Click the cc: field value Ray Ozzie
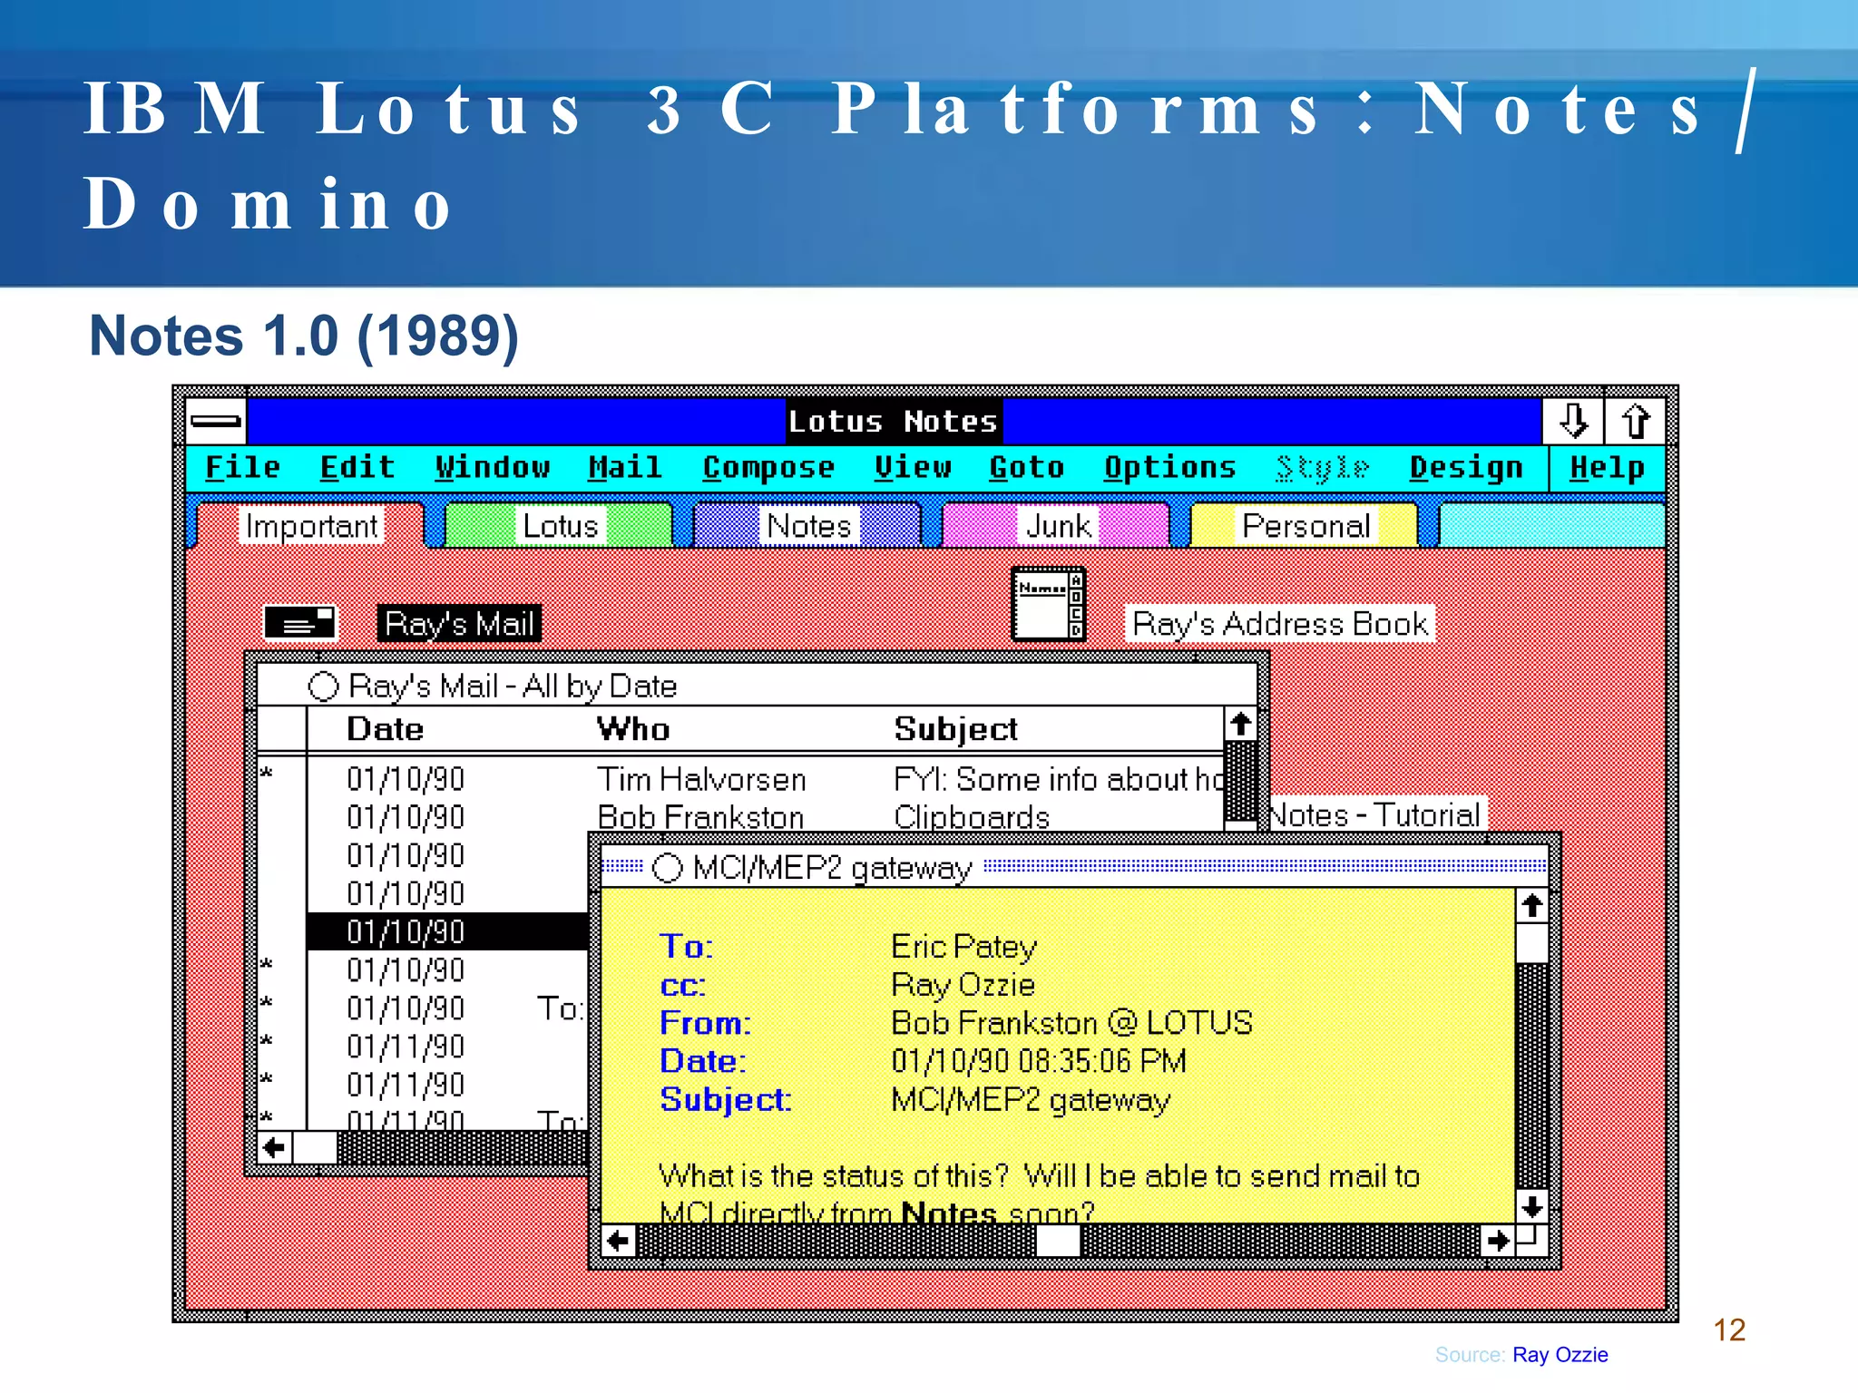The image size is (1858, 1393). [963, 985]
